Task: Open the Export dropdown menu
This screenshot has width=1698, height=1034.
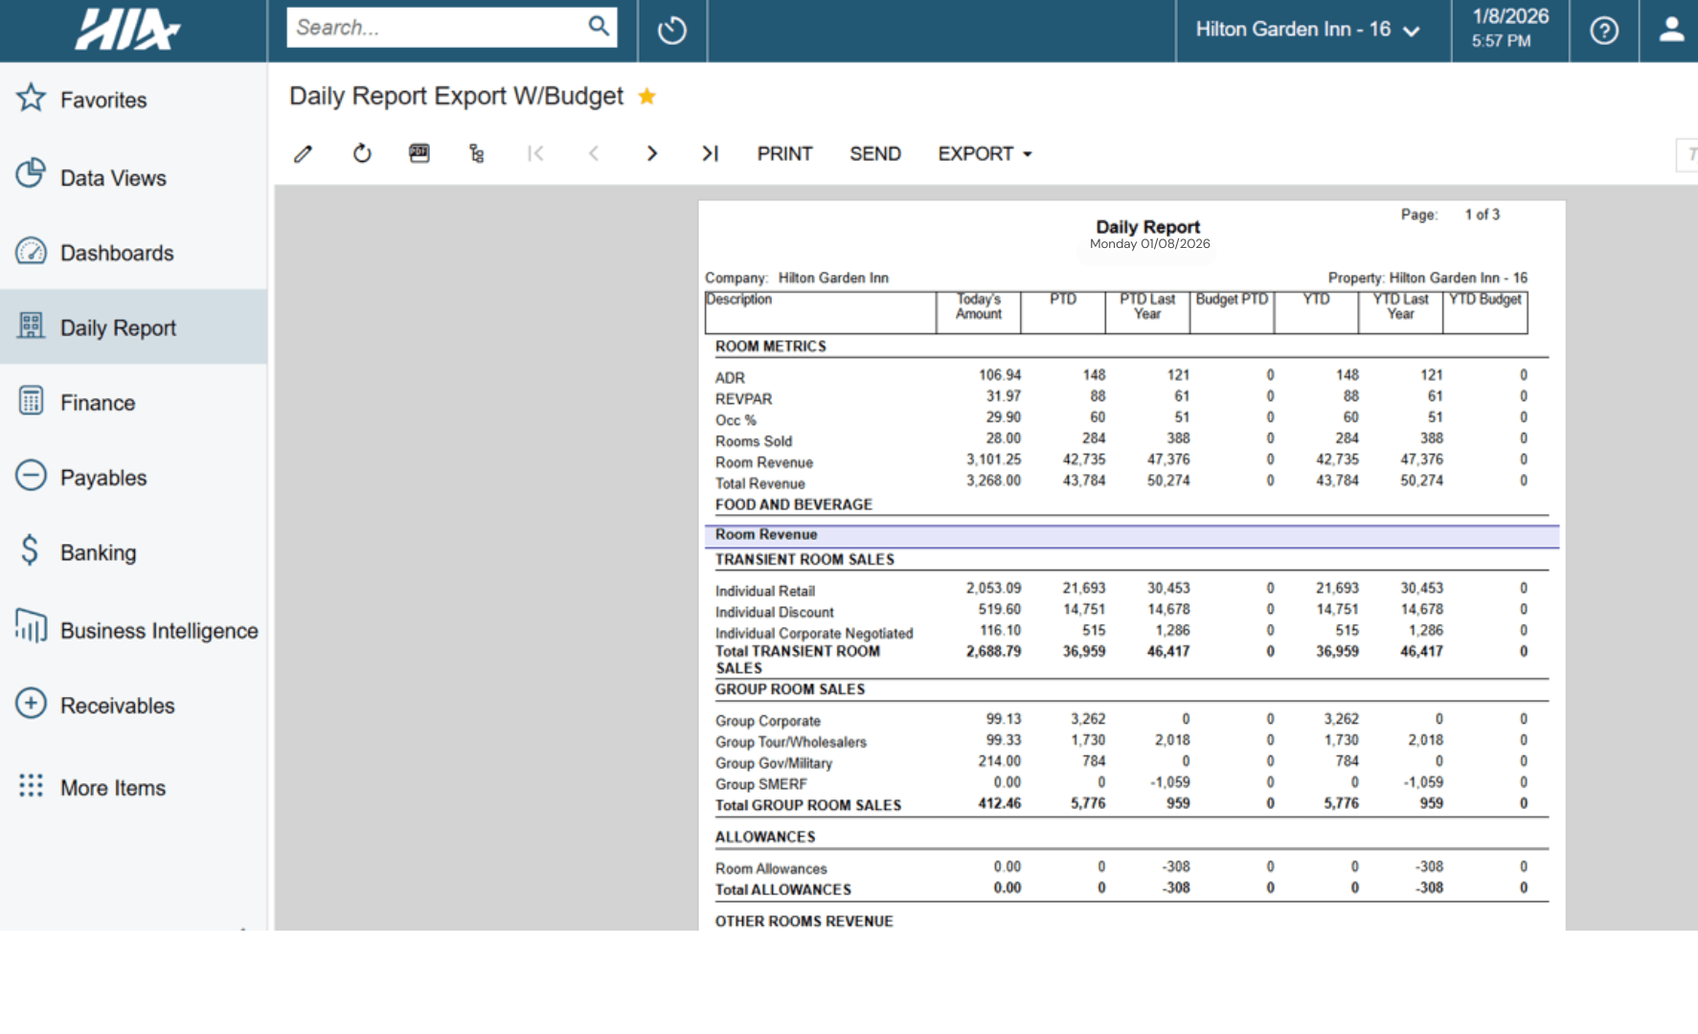Action: (x=984, y=153)
